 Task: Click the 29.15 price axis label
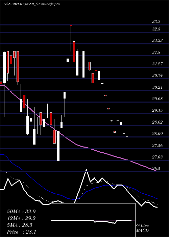(158, 110)
